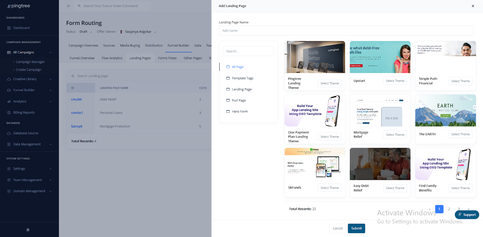
Task: Click the search magnifier in top bar
Action: point(79,6)
